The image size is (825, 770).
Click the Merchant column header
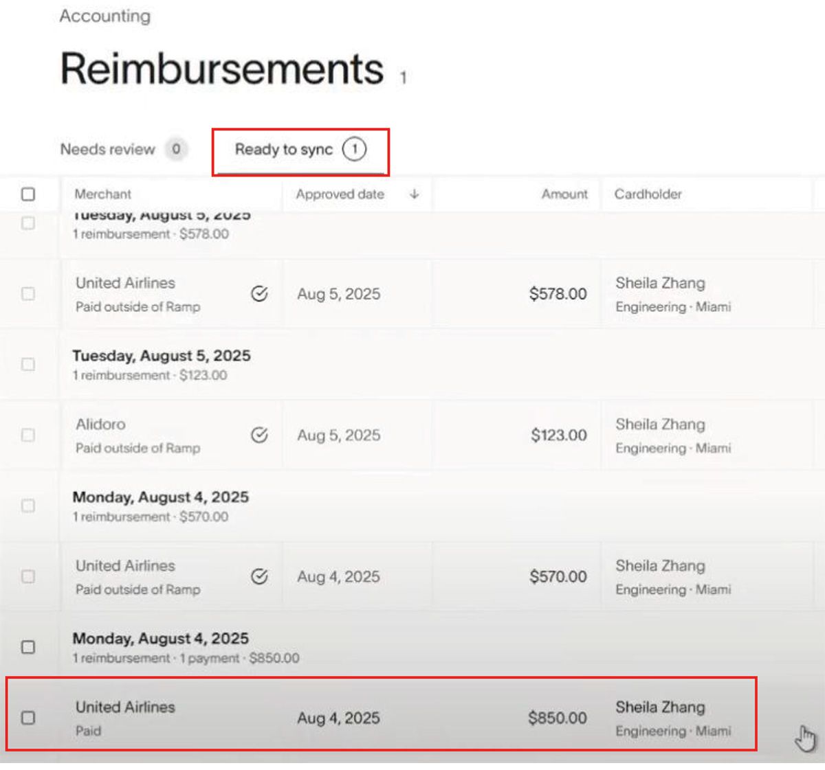(x=102, y=194)
